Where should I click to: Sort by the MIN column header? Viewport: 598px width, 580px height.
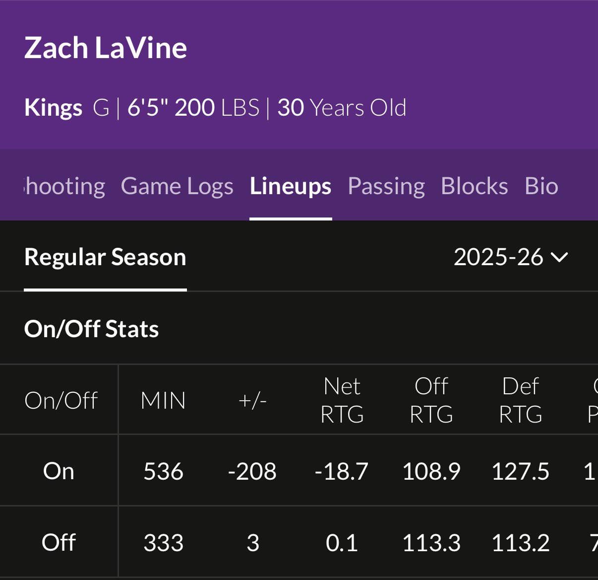163,400
